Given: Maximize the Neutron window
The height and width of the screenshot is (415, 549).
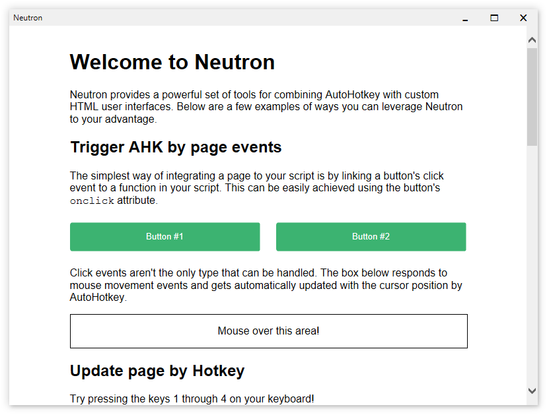Looking at the screenshot, I should (x=494, y=18).
